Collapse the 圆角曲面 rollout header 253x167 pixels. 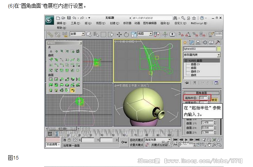point(201,93)
